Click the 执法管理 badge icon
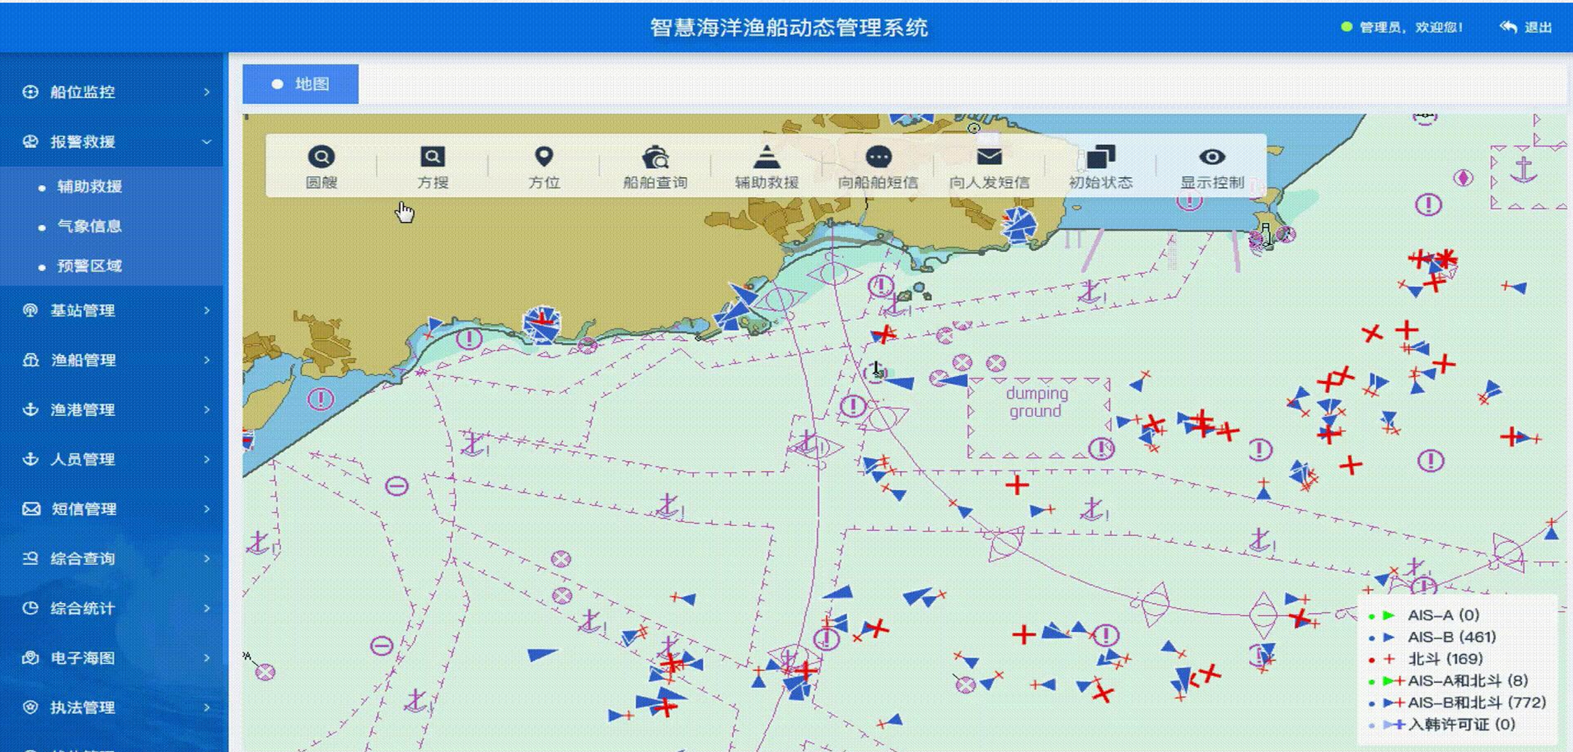The image size is (1573, 752). 30,707
